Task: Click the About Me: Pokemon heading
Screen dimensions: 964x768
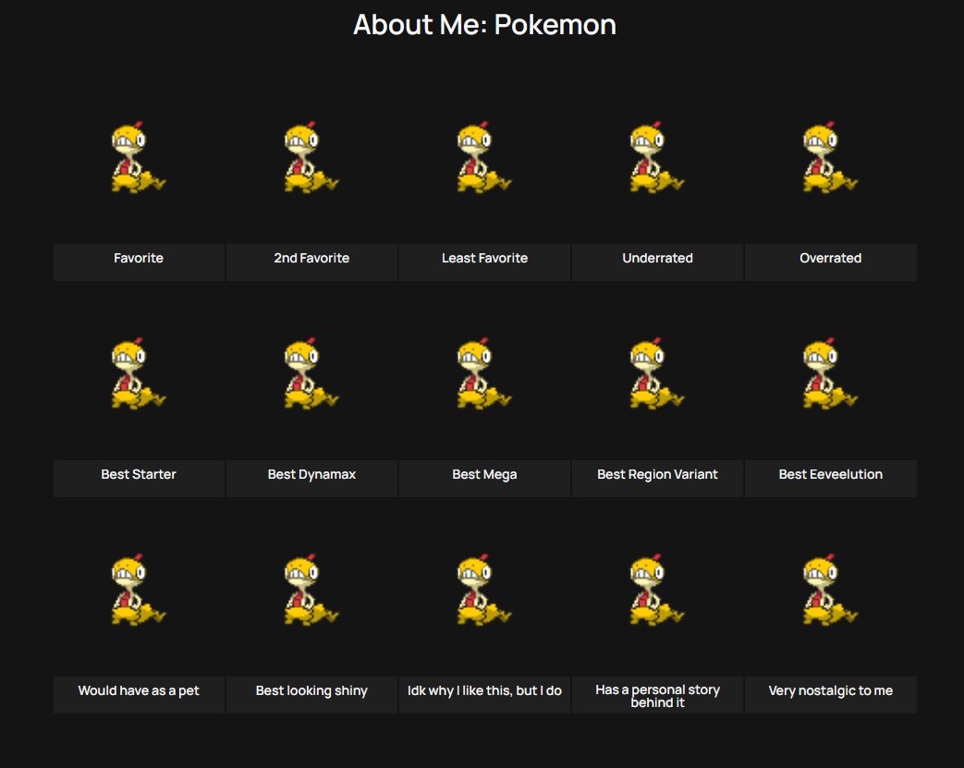Action: [x=484, y=25]
